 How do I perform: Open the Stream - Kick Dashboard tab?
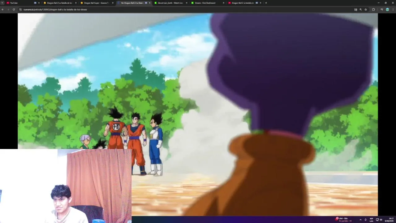pyautogui.click(x=207, y=3)
